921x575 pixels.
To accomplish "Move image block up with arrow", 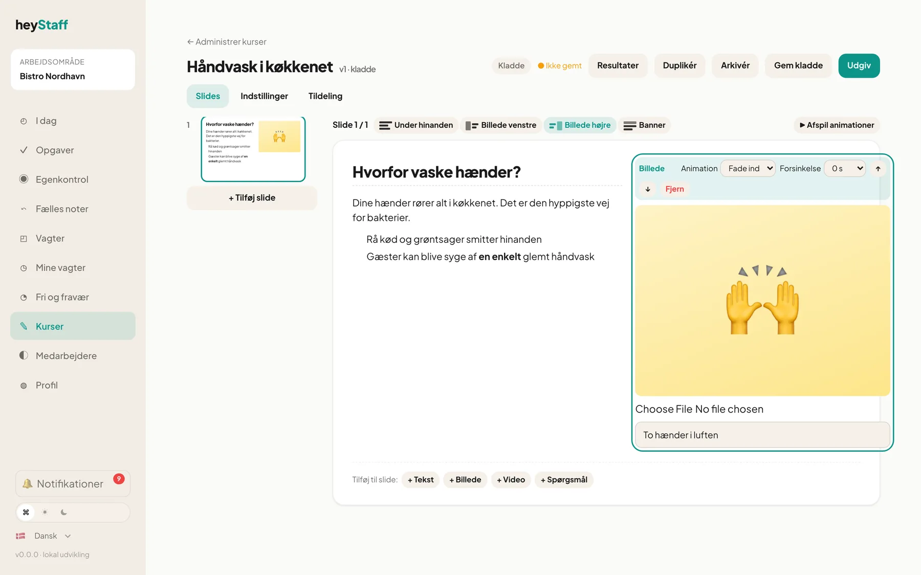I will (x=878, y=169).
